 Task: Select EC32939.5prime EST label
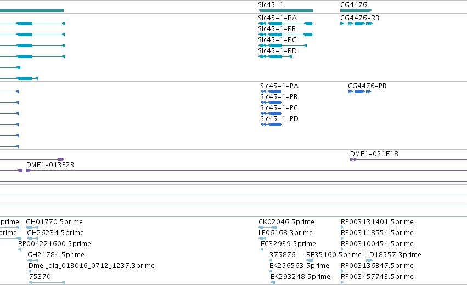(288, 244)
